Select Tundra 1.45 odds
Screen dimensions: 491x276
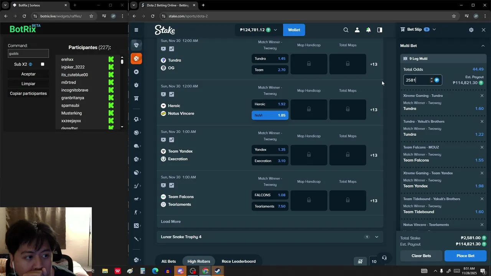270,59
